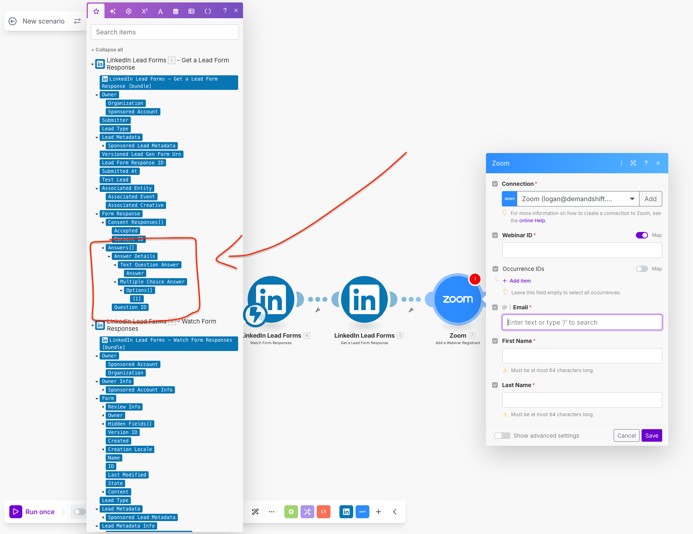This screenshot has height=534, width=693.
Task: Open the three-dot more menu in bottom toolbar
Action: click(271, 512)
